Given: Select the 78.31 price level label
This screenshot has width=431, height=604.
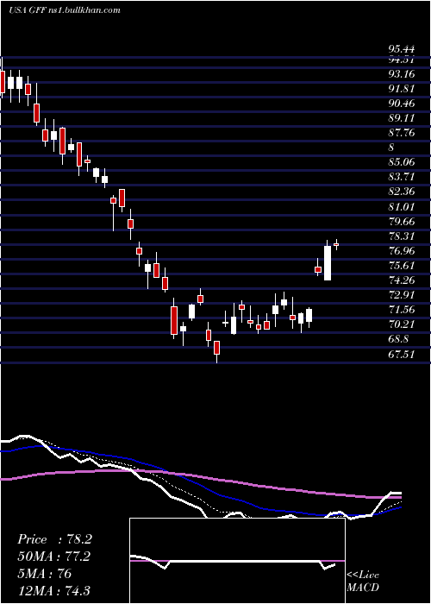Looking at the screenshot, I should click(x=402, y=236).
